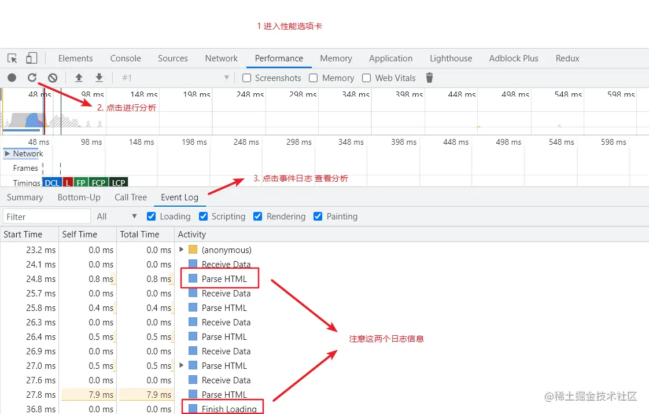Sort by the Total Time column header
The height and width of the screenshot is (414, 649).
145,234
